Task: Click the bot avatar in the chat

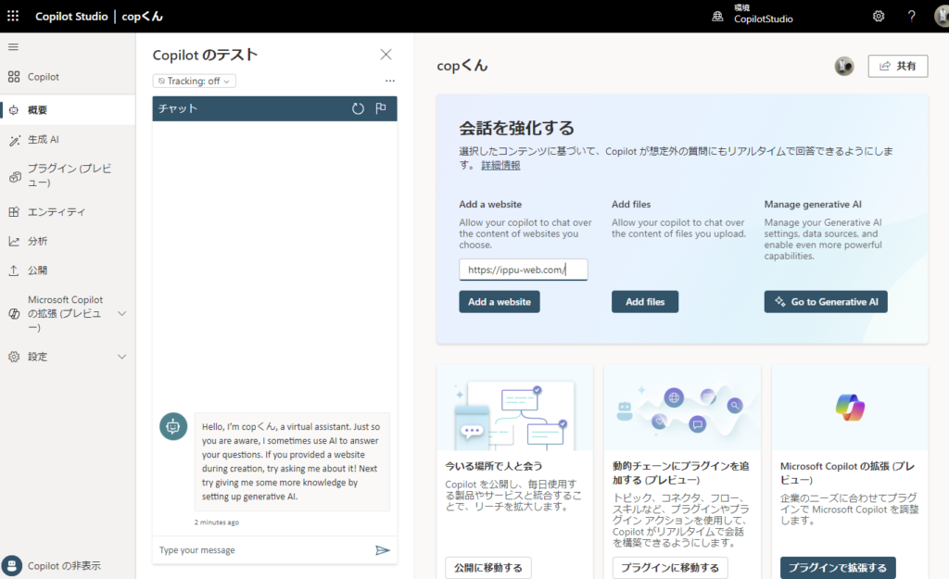Action: [x=173, y=426]
